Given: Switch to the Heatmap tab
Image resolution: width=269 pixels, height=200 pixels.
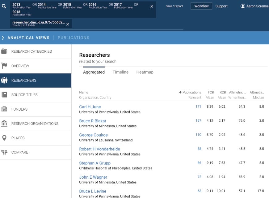Looking at the screenshot, I should coord(145,72).
